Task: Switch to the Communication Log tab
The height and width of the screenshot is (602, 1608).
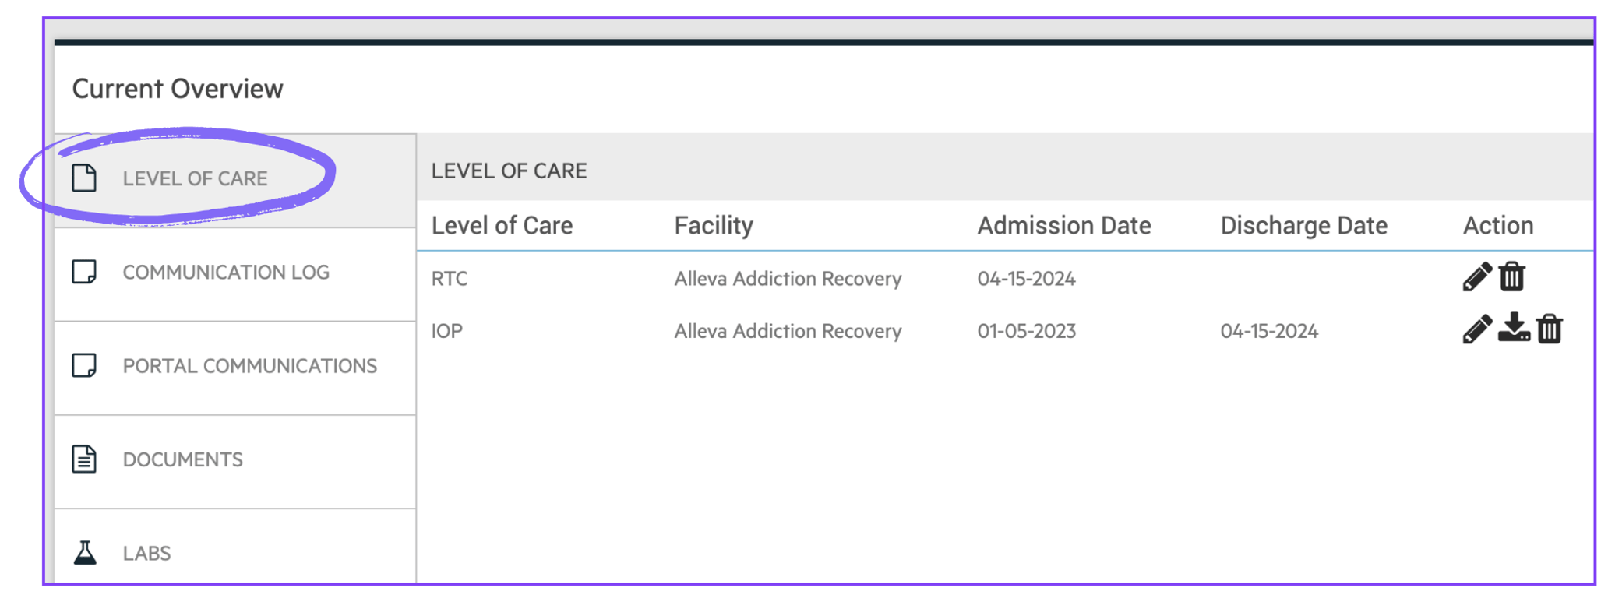Action: [x=226, y=272]
